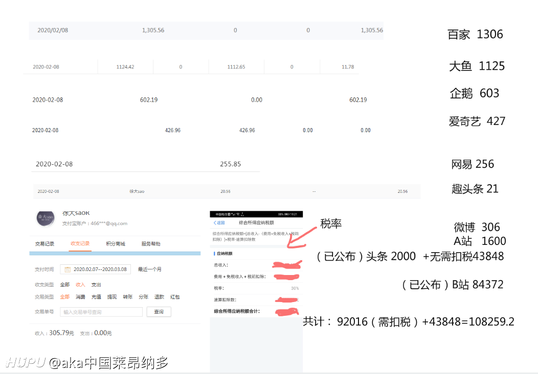538x374 pixels.
Task: Choose 全部 in the 交易类型 row
Action: pyautogui.click(x=65, y=296)
